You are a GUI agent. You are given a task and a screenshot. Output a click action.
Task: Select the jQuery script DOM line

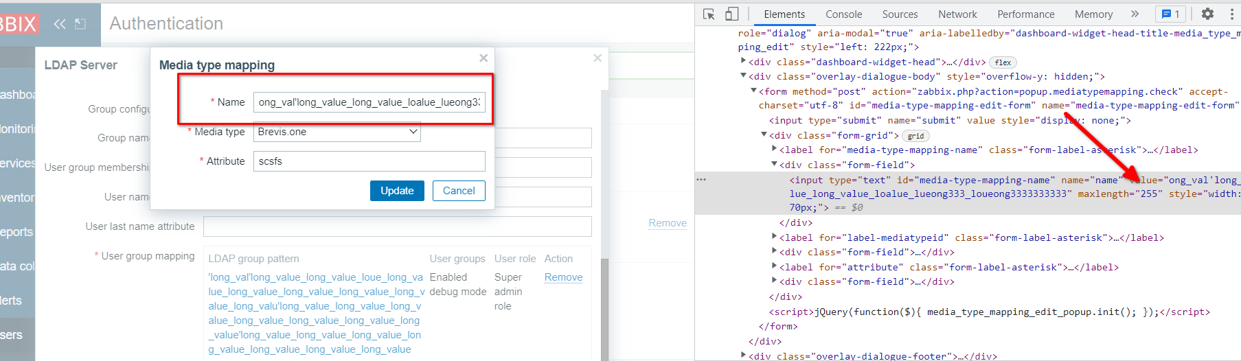click(x=989, y=312)
